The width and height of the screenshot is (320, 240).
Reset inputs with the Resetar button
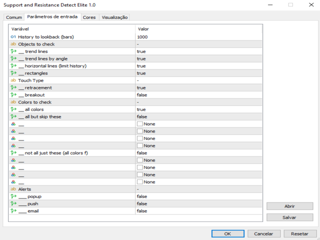coord(299,233)
